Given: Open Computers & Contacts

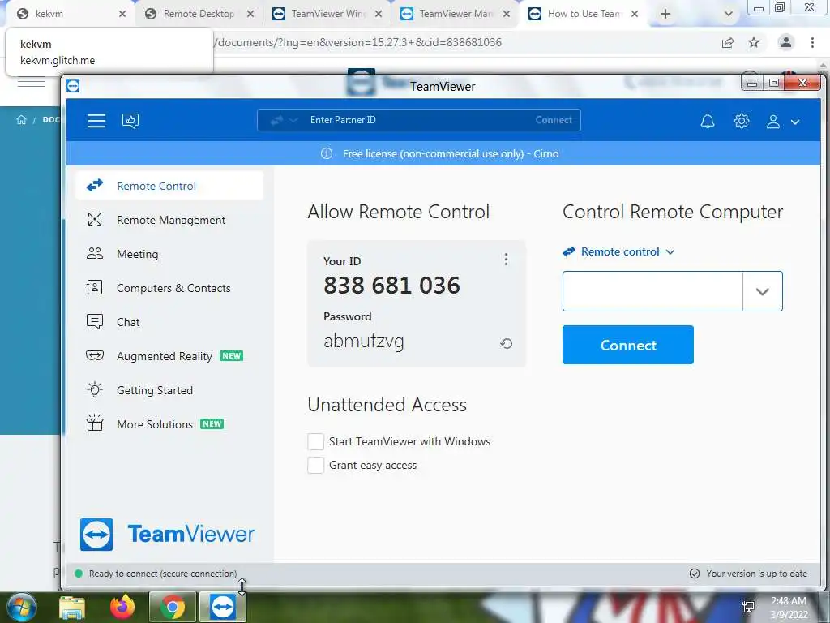Looking at the screenshot, I should point(169,288).
